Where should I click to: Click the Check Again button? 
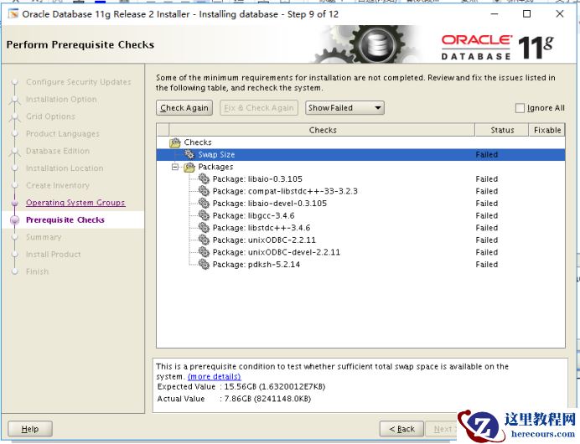184,108
